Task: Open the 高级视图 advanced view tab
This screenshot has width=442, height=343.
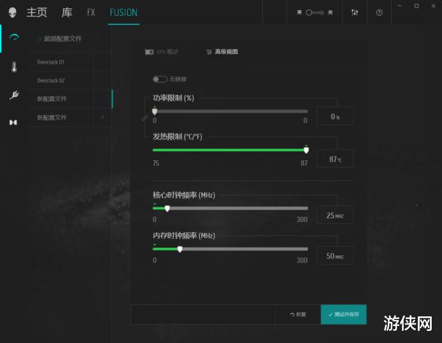Action: point(222,52)
